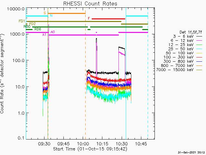206x155 pixels.
Task: Click the '10000.0' y-axis label
Action: point(16,9)
